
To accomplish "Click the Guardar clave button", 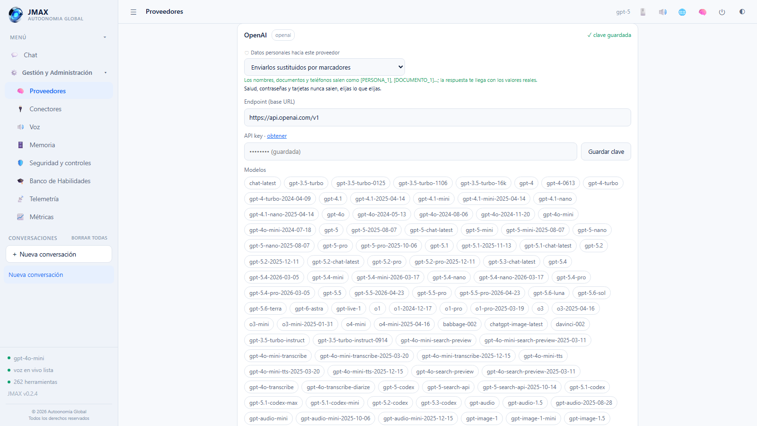I will pos(606,152).
